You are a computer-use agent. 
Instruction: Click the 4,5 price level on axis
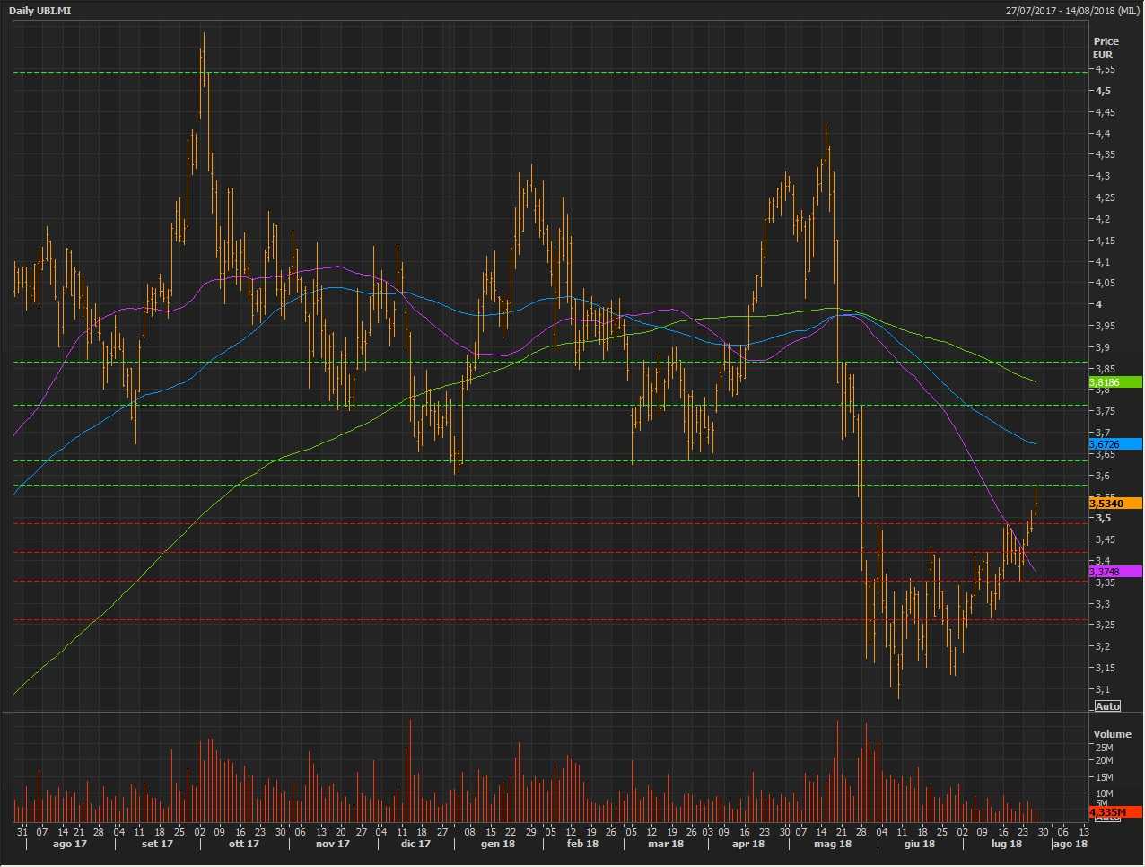tap(1103, 91)
